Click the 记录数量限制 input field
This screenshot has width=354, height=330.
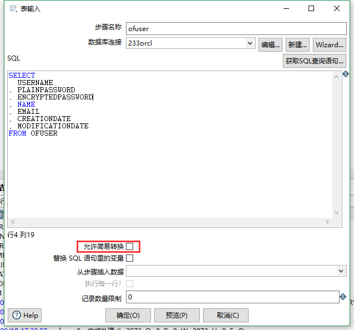pyautogui.click(x=232, y=297)
